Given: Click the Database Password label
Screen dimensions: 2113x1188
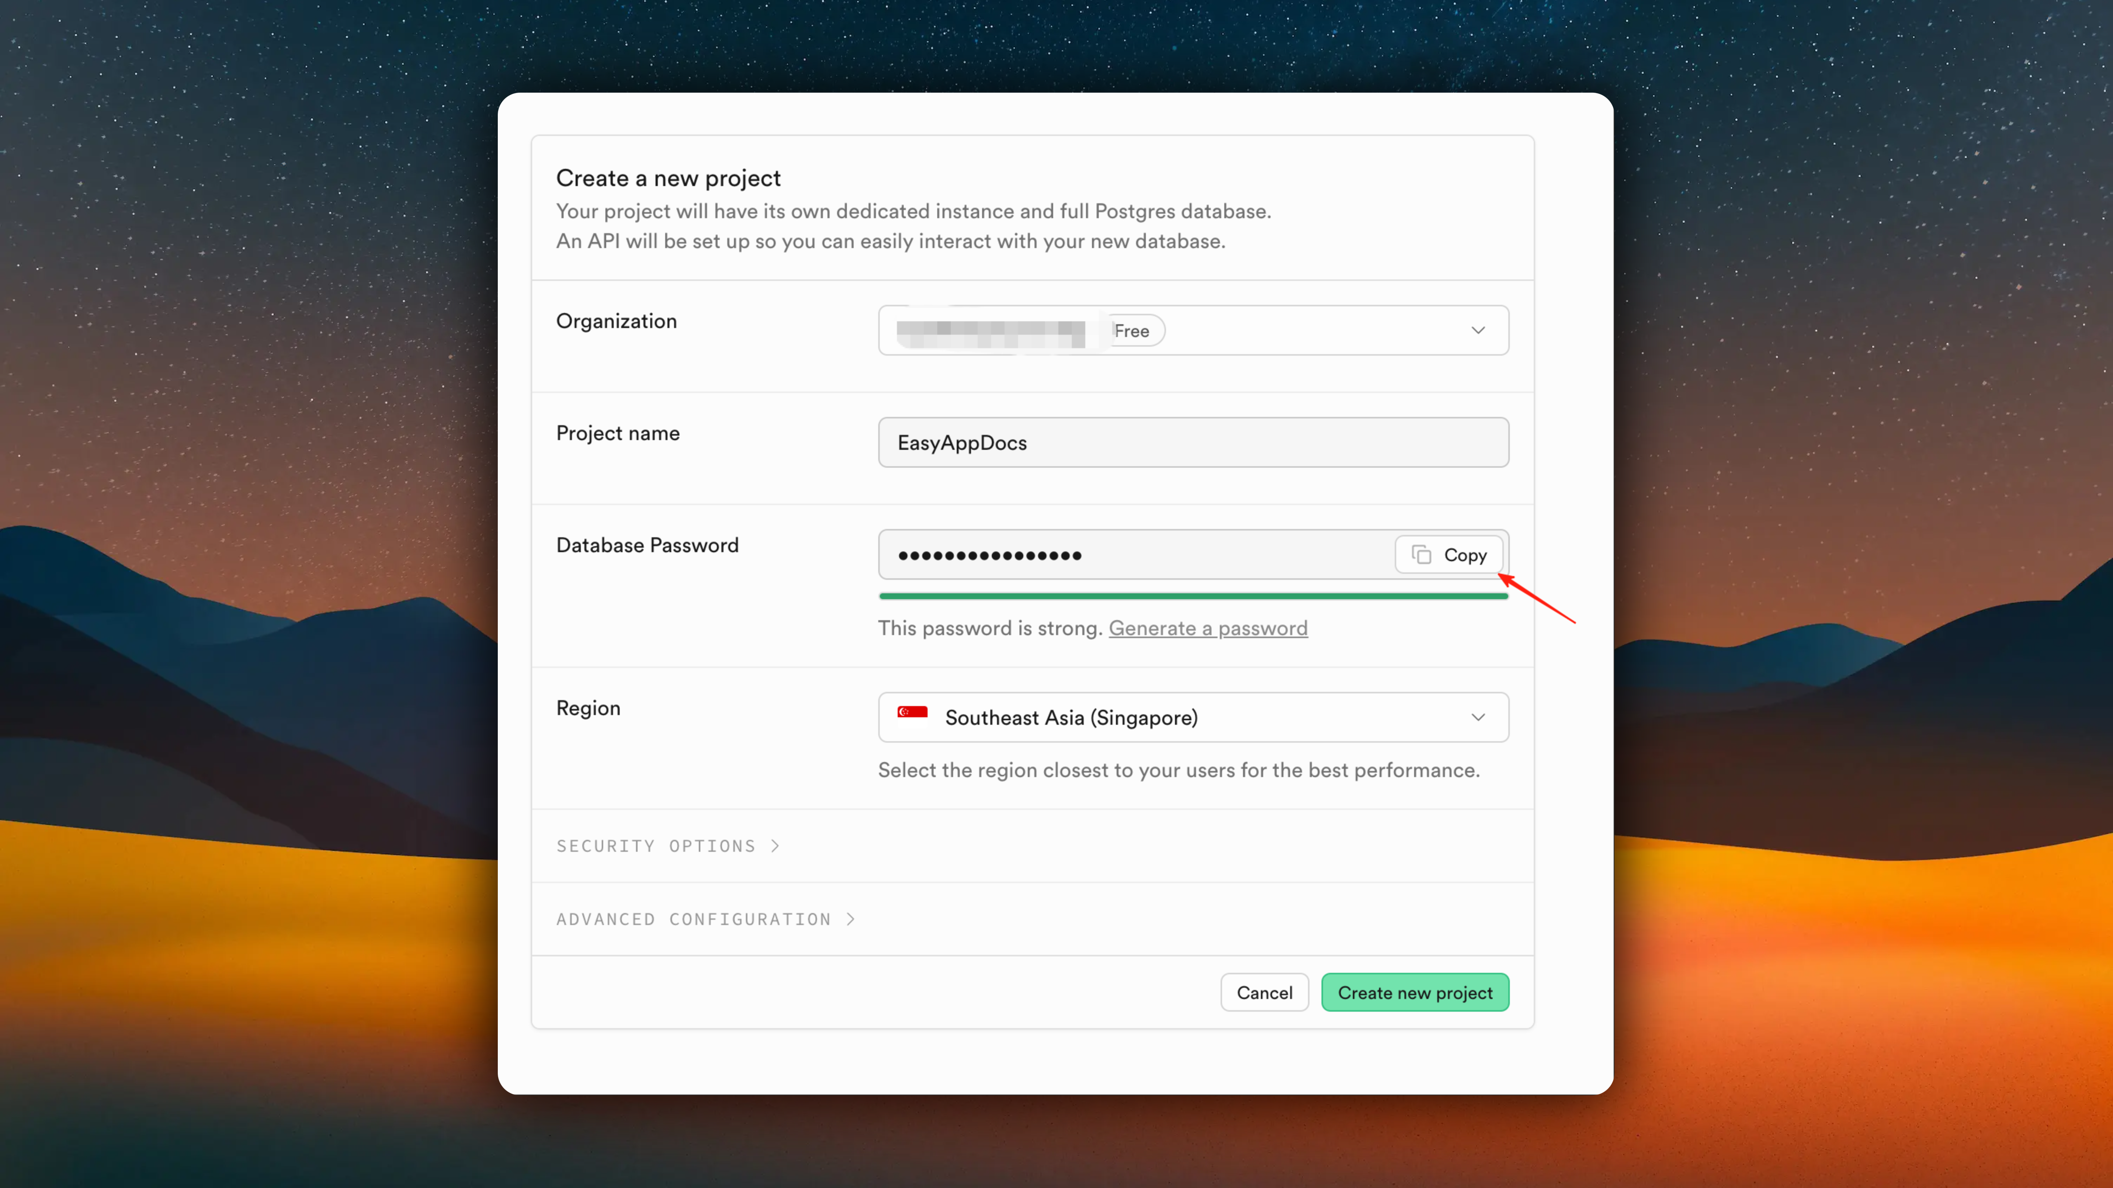Looking at the screenshot, I should [x=647, y=545].
